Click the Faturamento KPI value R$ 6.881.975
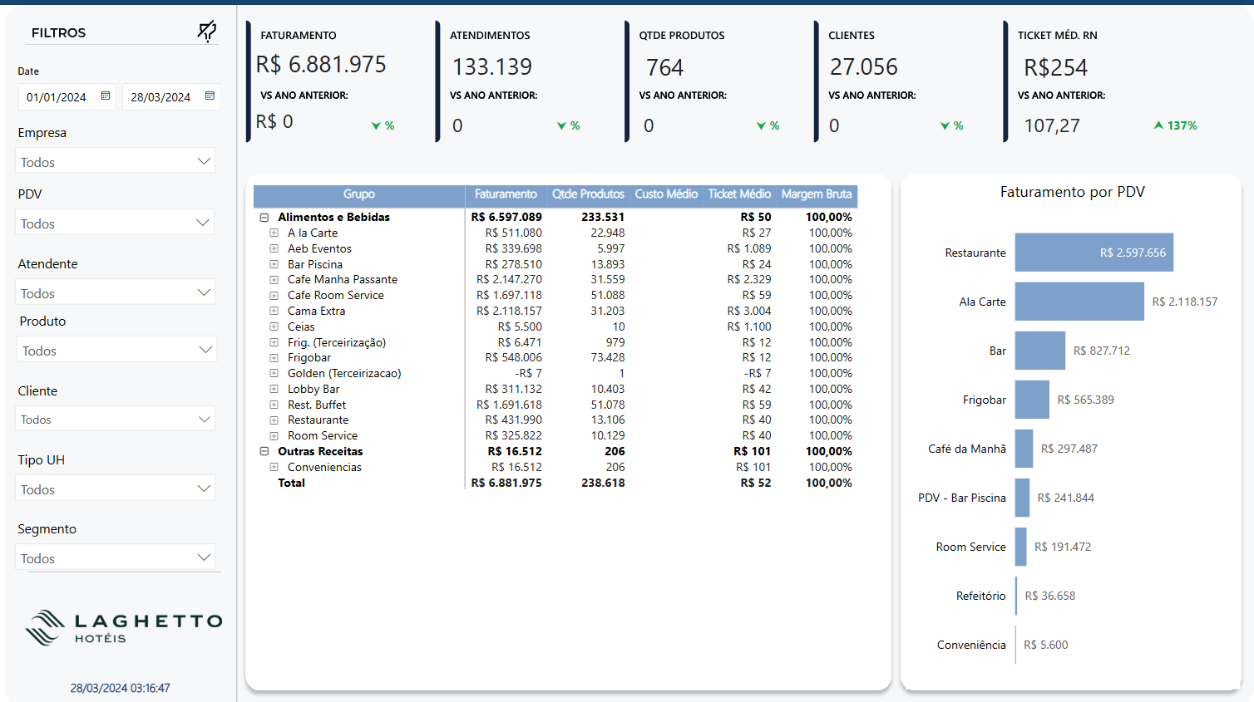 321,65
